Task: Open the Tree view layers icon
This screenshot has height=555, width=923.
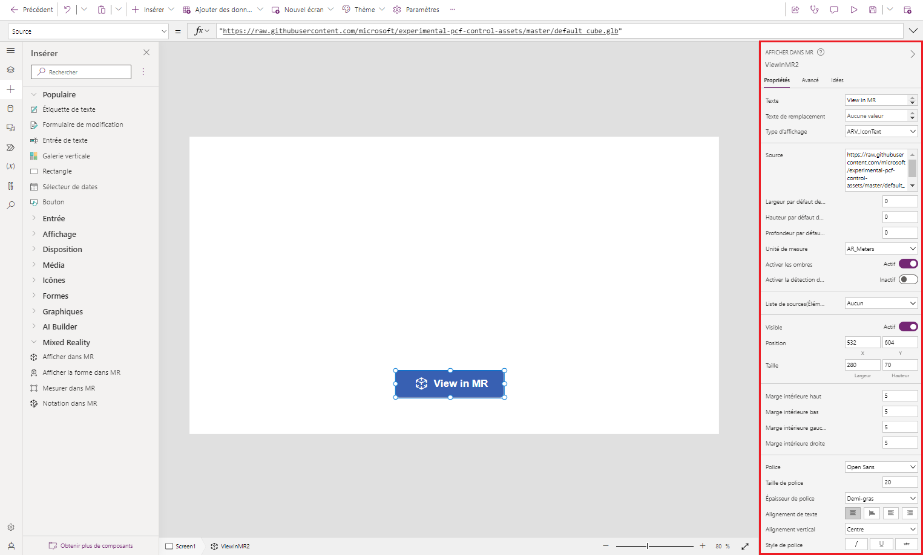Action: 10,70
